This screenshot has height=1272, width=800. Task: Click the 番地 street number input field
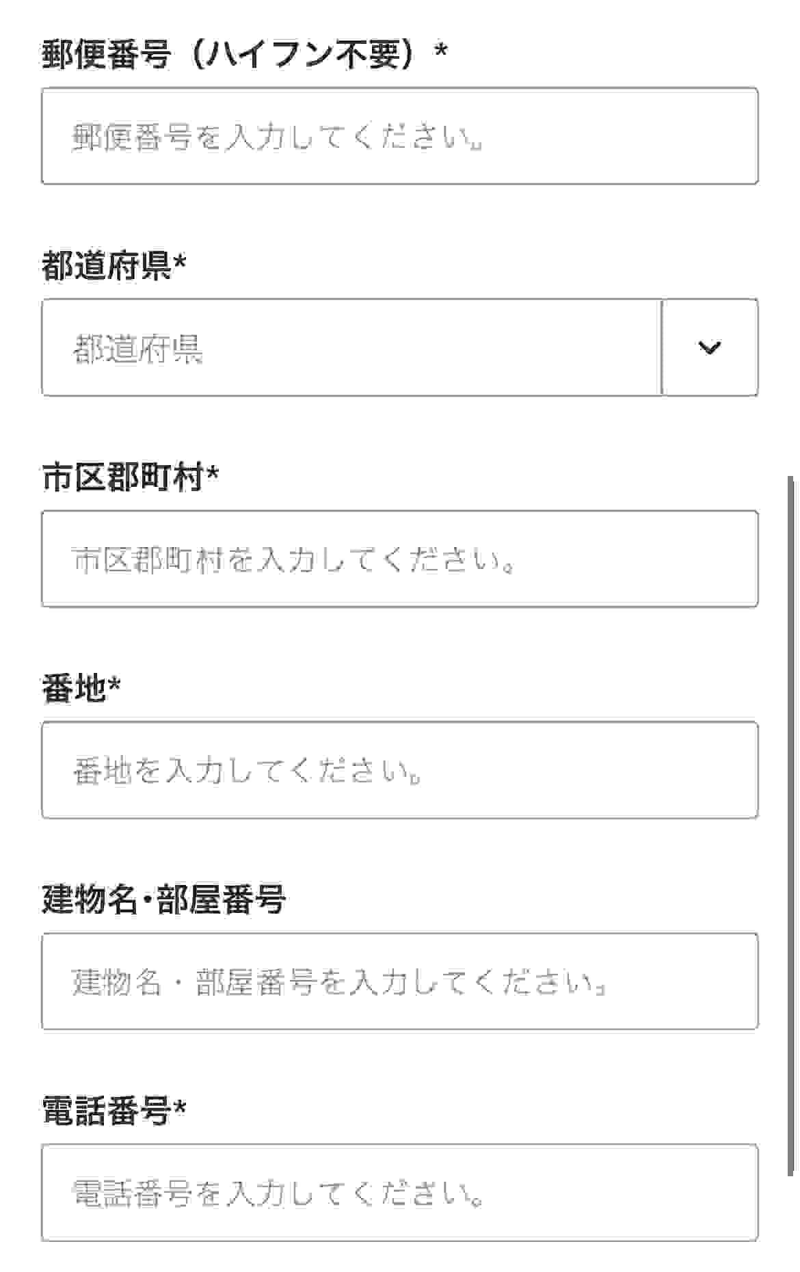tap(399, 770)
